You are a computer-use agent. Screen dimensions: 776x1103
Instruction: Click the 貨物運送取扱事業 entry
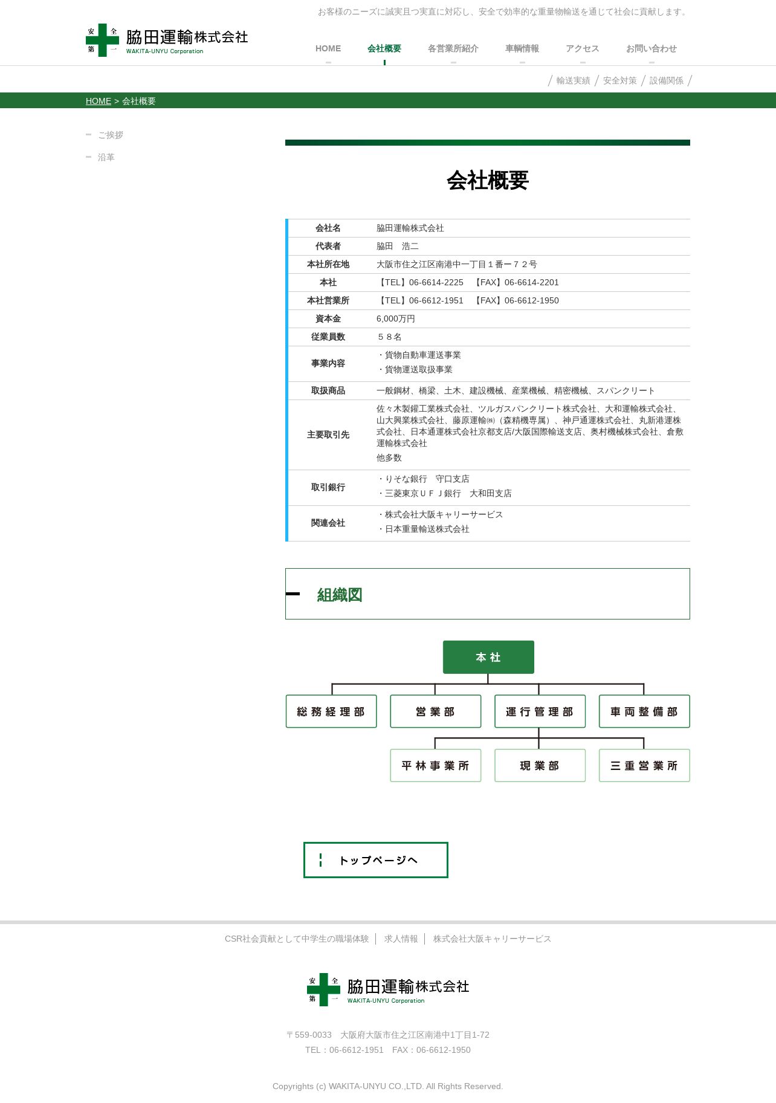415,369
